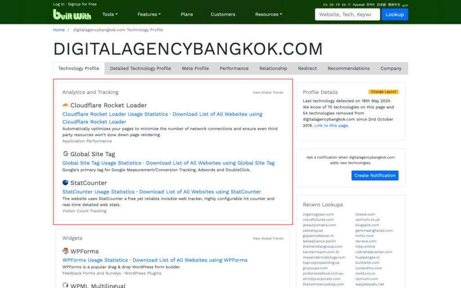Image resolution: width=461 pixels, height=288 pixels.
Task: Click Signup for Free link
Action: [82, 4]
